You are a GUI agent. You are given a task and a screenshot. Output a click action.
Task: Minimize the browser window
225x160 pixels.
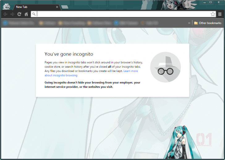[x=205, y=2]
